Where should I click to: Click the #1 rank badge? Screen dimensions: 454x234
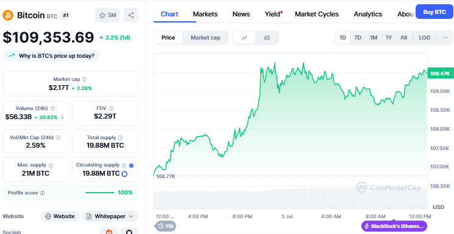[66, 15]
